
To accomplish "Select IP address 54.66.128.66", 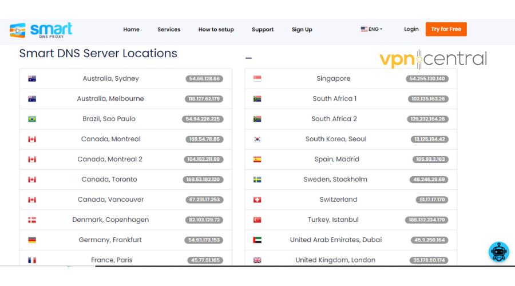I will [x=204, y=79].
